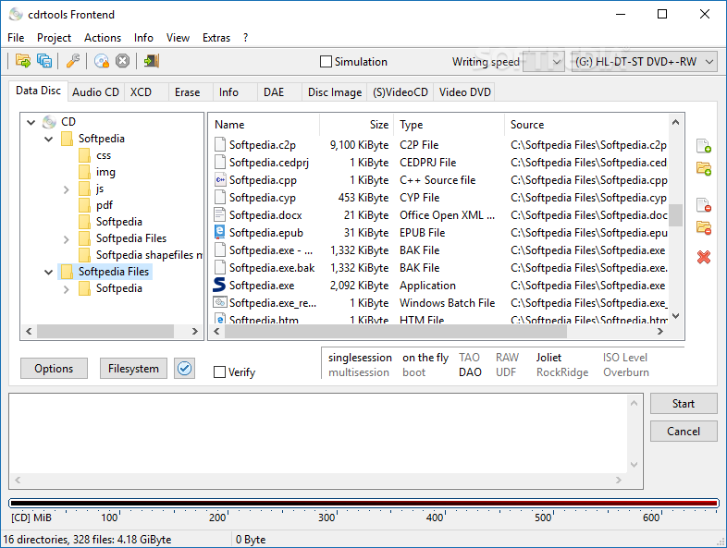This screenshot has width=727, height=548.
Task: Switch to the Disc Image tab
Action: tap(335, 92)
